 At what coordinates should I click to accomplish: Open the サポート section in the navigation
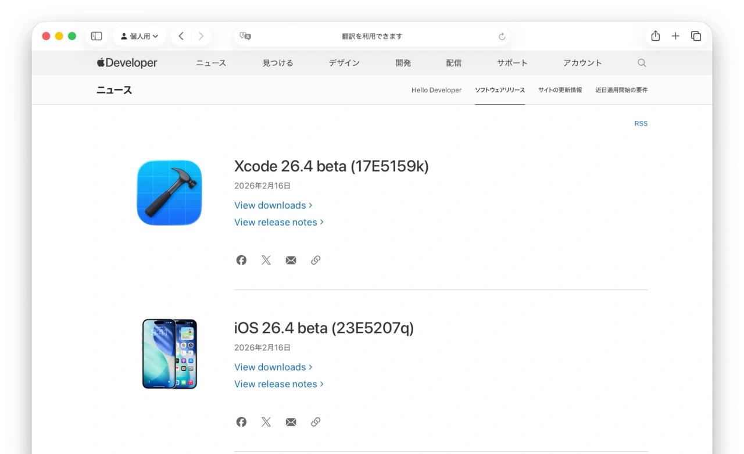coord(512,62)
